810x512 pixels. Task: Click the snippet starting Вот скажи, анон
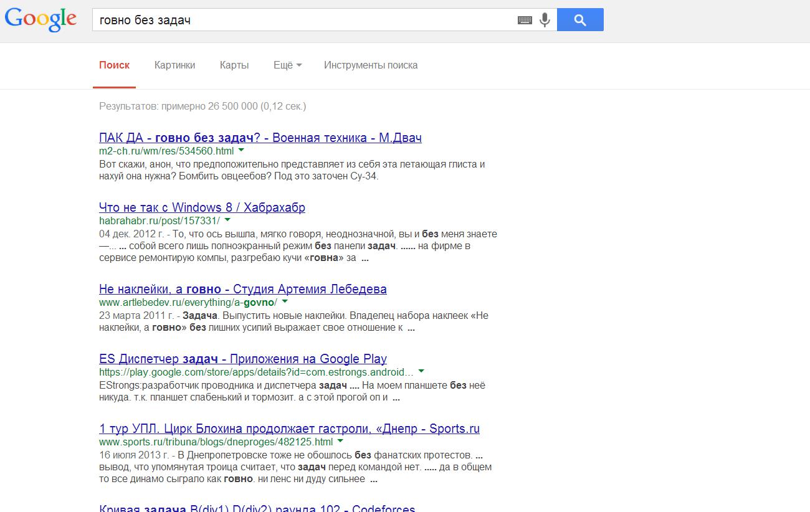click(x=292, y=170)
